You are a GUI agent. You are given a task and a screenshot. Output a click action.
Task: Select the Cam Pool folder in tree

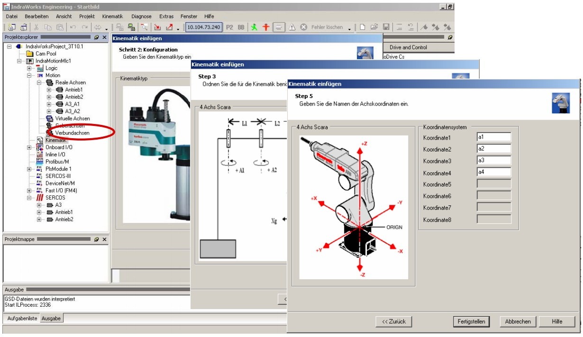(46, 54)
